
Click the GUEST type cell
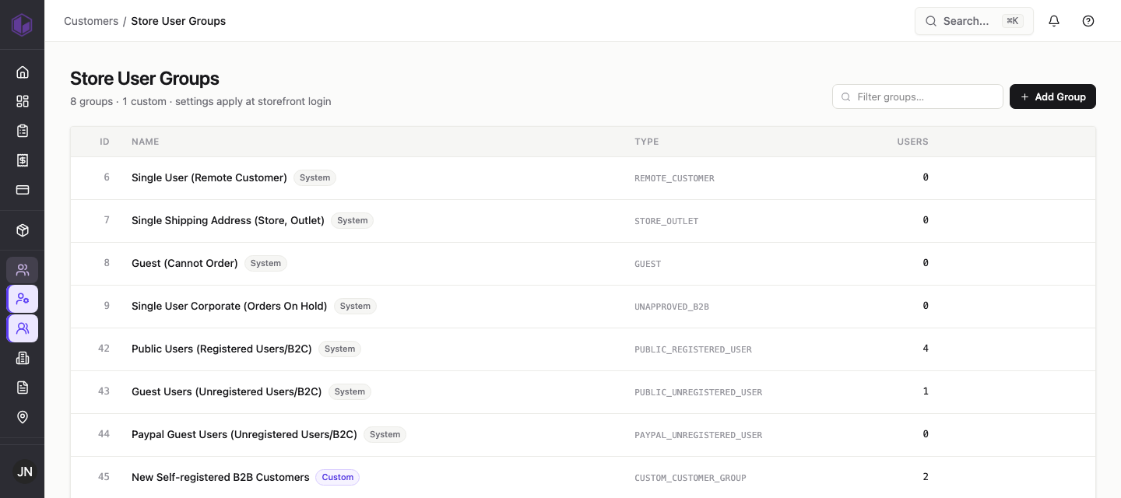click(x=648, y=264)
